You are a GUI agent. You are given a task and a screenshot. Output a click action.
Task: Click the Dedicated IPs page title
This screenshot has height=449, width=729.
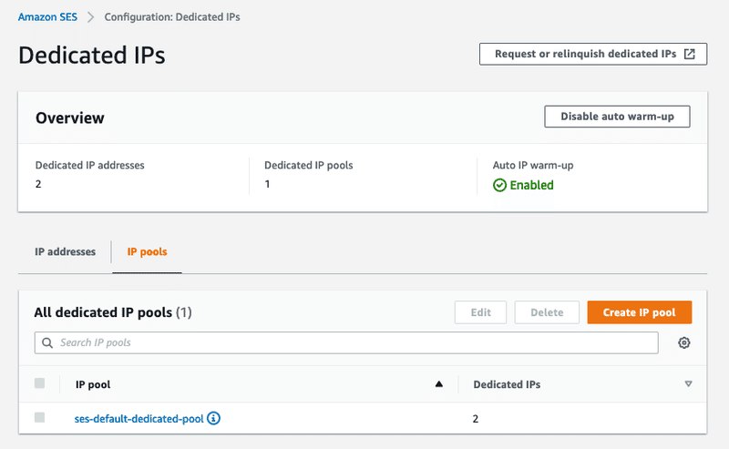[x=92, y=55]
